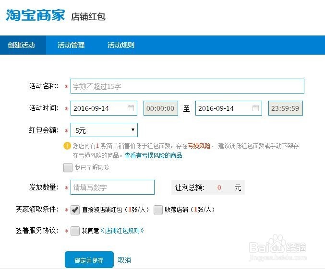325x269 pixels.
Task: Click the 淘宝商家 logo
Action: pos(35,15)
